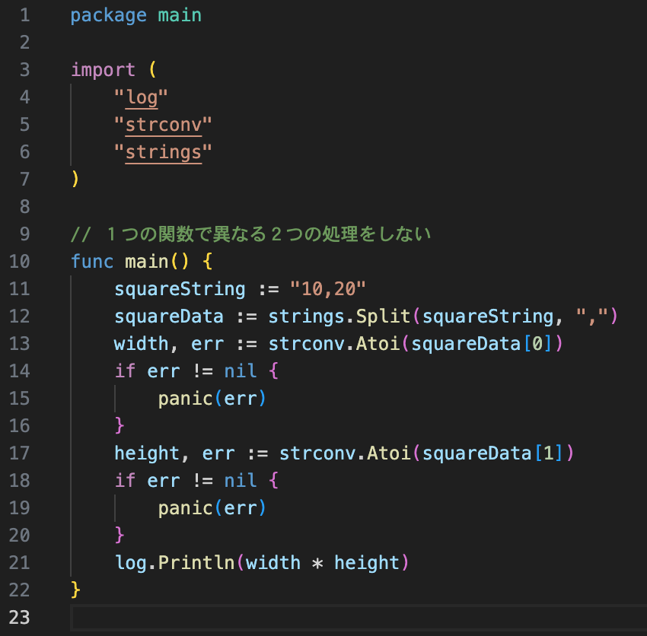Click the "strings" import link

pos(163,151)
